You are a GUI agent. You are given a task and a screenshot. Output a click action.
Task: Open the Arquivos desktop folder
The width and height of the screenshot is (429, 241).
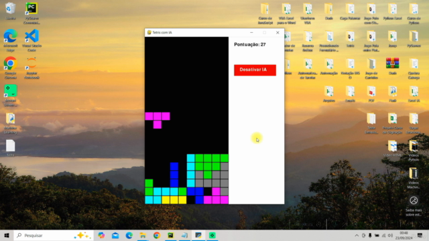pyautogui.click(x=329, y=94)
